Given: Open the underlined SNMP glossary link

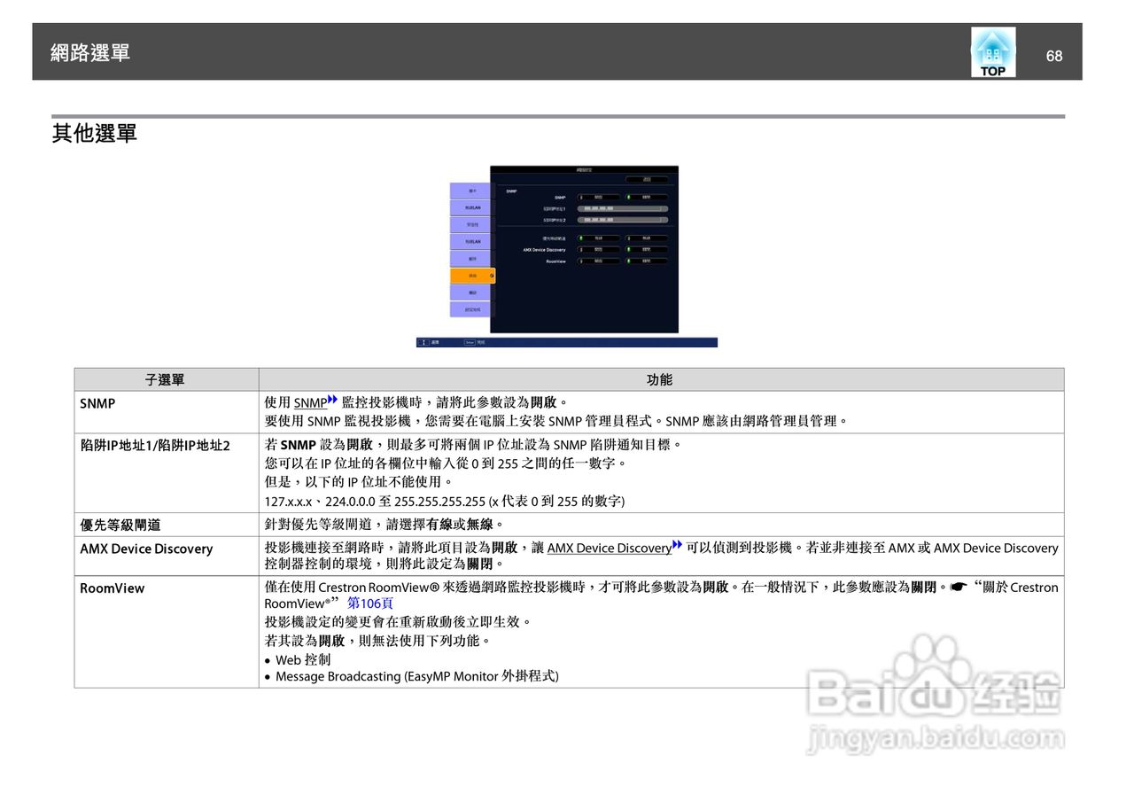Looking at the screenshot, I should tap(310, 403).
